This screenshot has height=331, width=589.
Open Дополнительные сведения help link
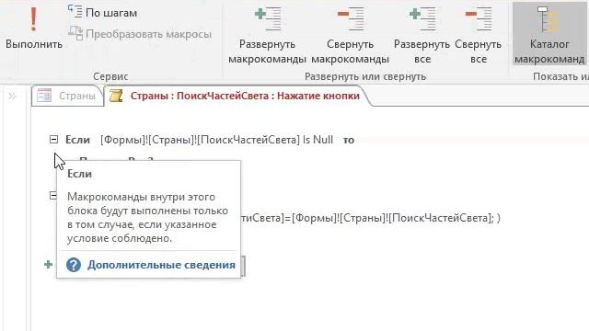click(x=161, y=265)
